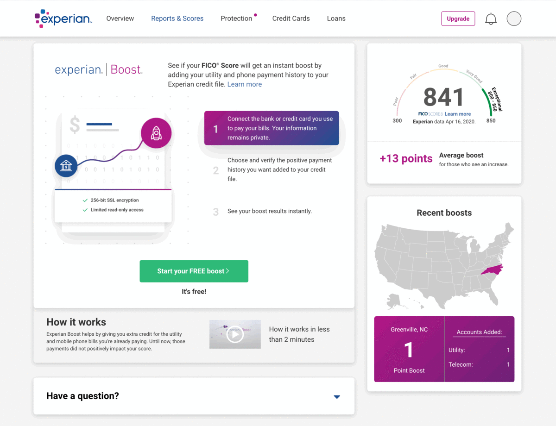
Task: Open the Loans tab
Action: (336, 19)
